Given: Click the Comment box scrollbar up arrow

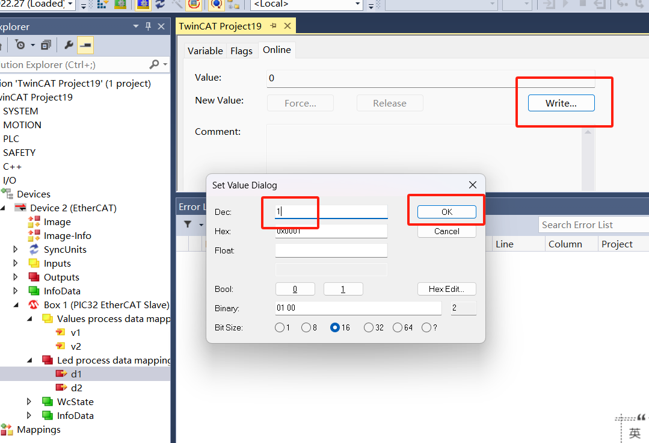Looking at the screenshot, I should 588,132.
